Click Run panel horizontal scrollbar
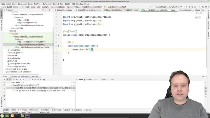 (x=31, y=108)
